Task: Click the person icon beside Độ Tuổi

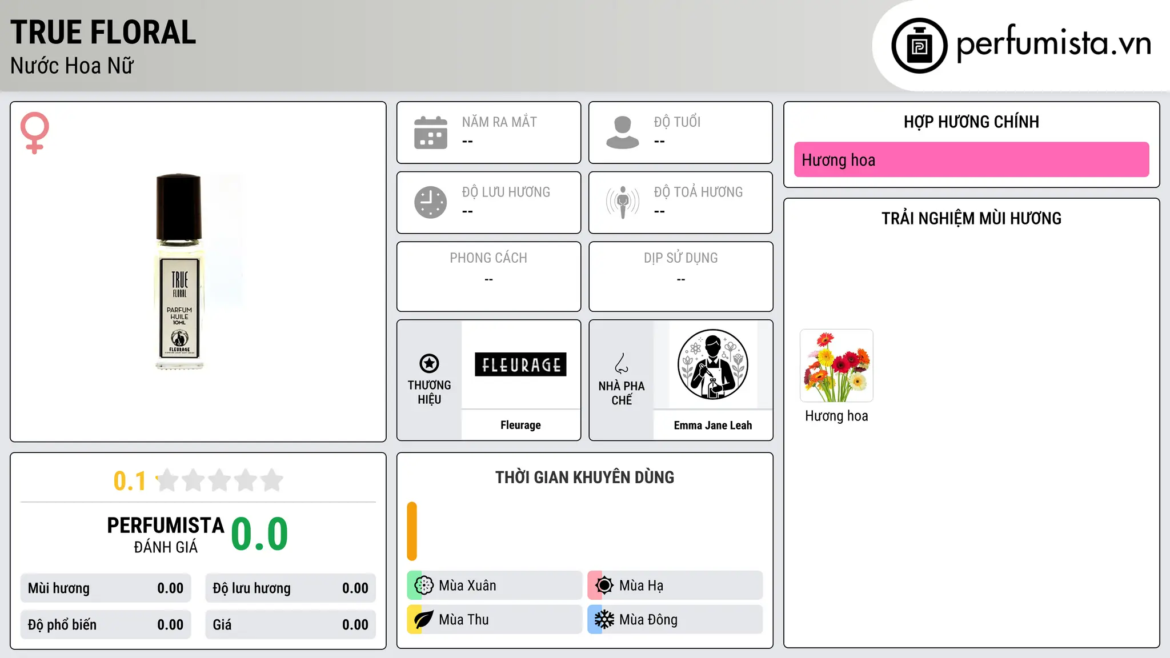Action: [x=623, y=133]
